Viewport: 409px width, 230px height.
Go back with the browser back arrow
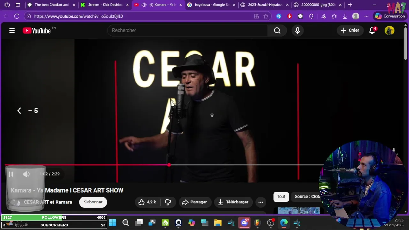click(x=6, y=16)
